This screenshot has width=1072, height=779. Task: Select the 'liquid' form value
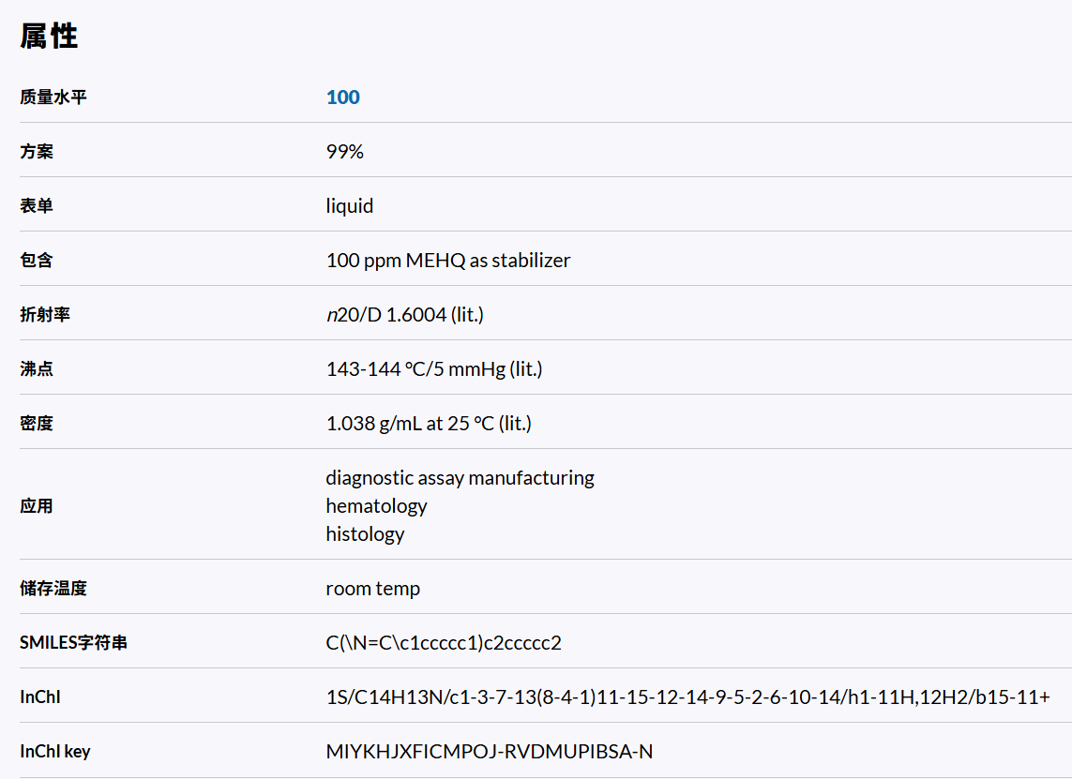[349, 206]
